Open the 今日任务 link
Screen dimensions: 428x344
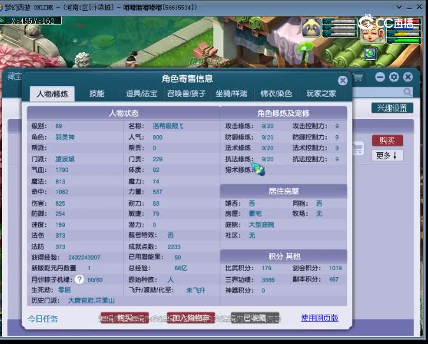pyautogui.click(x=43, y=319)
